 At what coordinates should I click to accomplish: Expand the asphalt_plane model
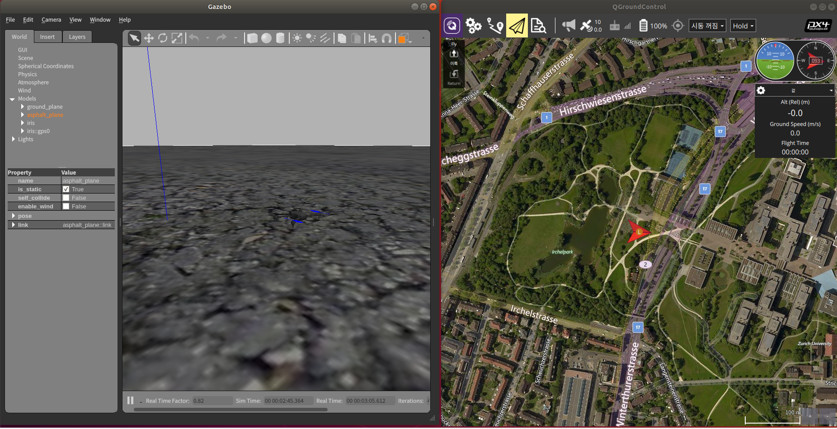(22, 115)
